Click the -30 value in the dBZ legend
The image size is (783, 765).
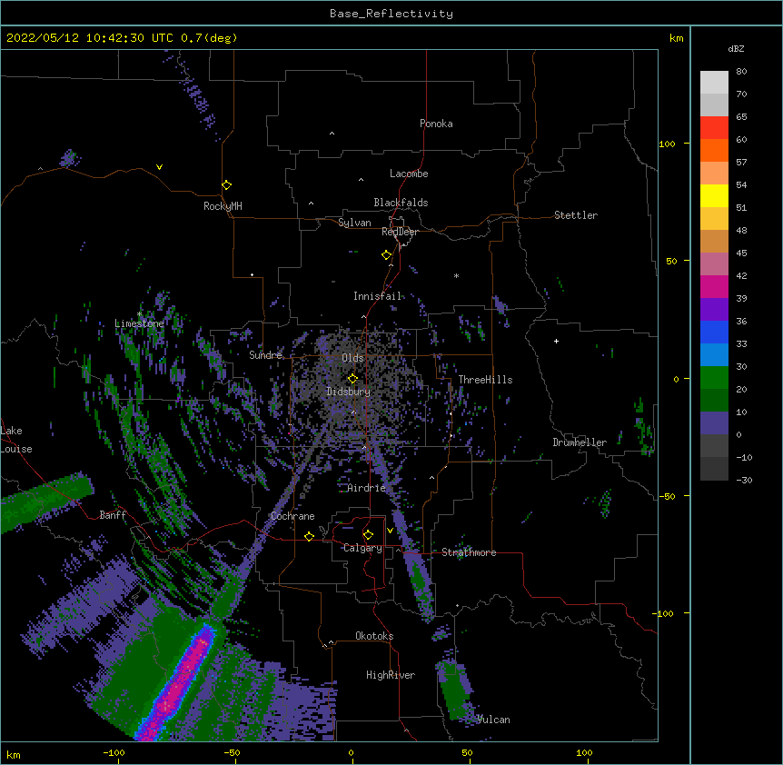pyautogui.click(x=744, y=480)
